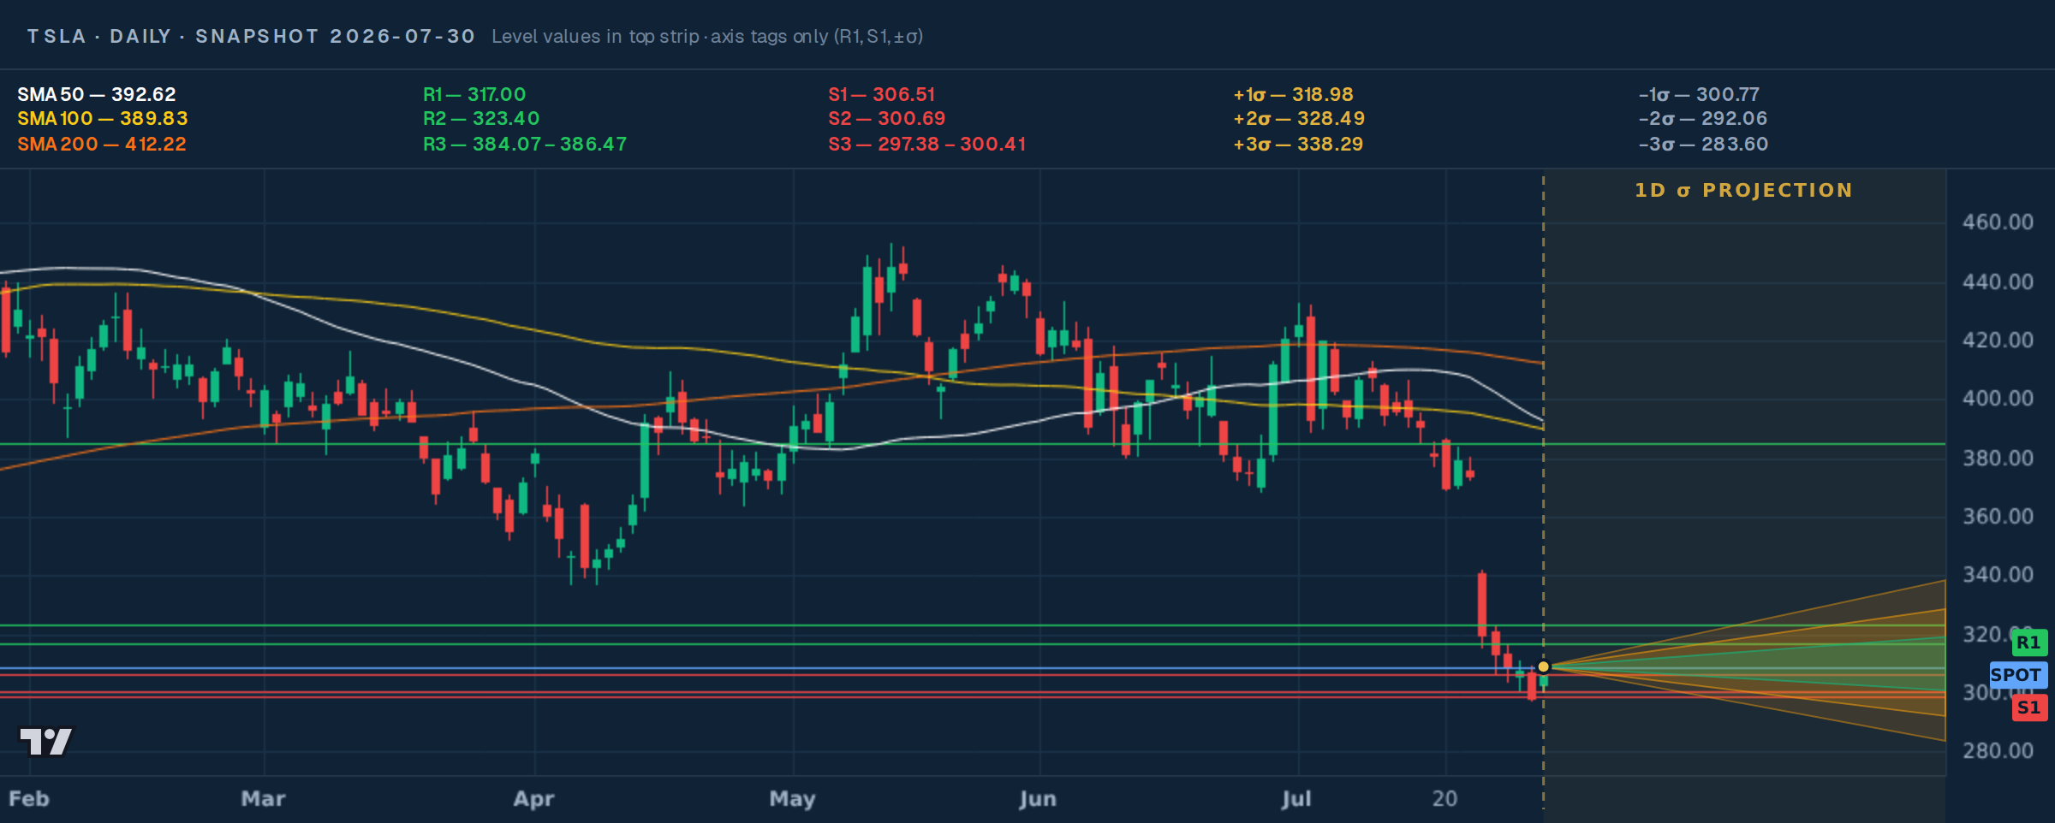Click the 420.00 price axis label
This screenshot has height=823, width=2055.
pyautogui.click(x=1998, y=340)
